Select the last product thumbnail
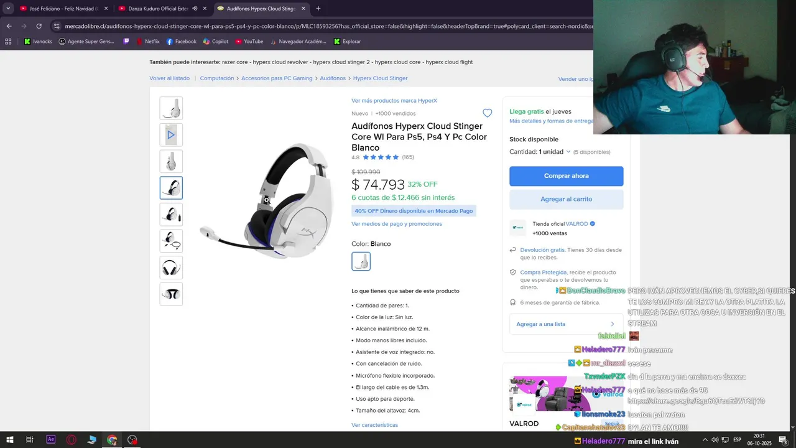This screenshot has height=448, width=796. coord(171,294)
